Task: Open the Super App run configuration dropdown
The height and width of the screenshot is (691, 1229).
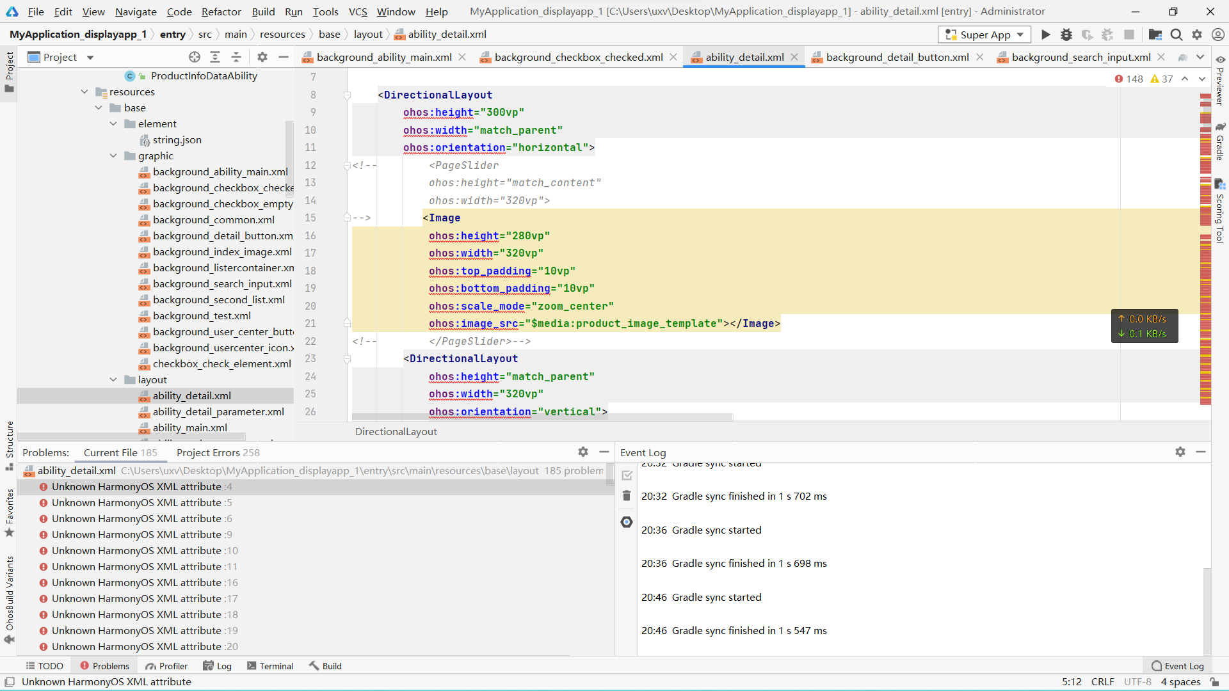Action: tap(984, 35)
